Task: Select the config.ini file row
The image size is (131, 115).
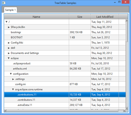Action: [x=65, y=84]
